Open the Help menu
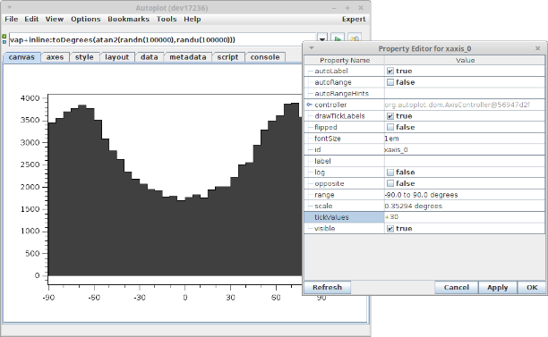Image resolution: width=548 pixels, height=337 pixels. click(193, 19)
